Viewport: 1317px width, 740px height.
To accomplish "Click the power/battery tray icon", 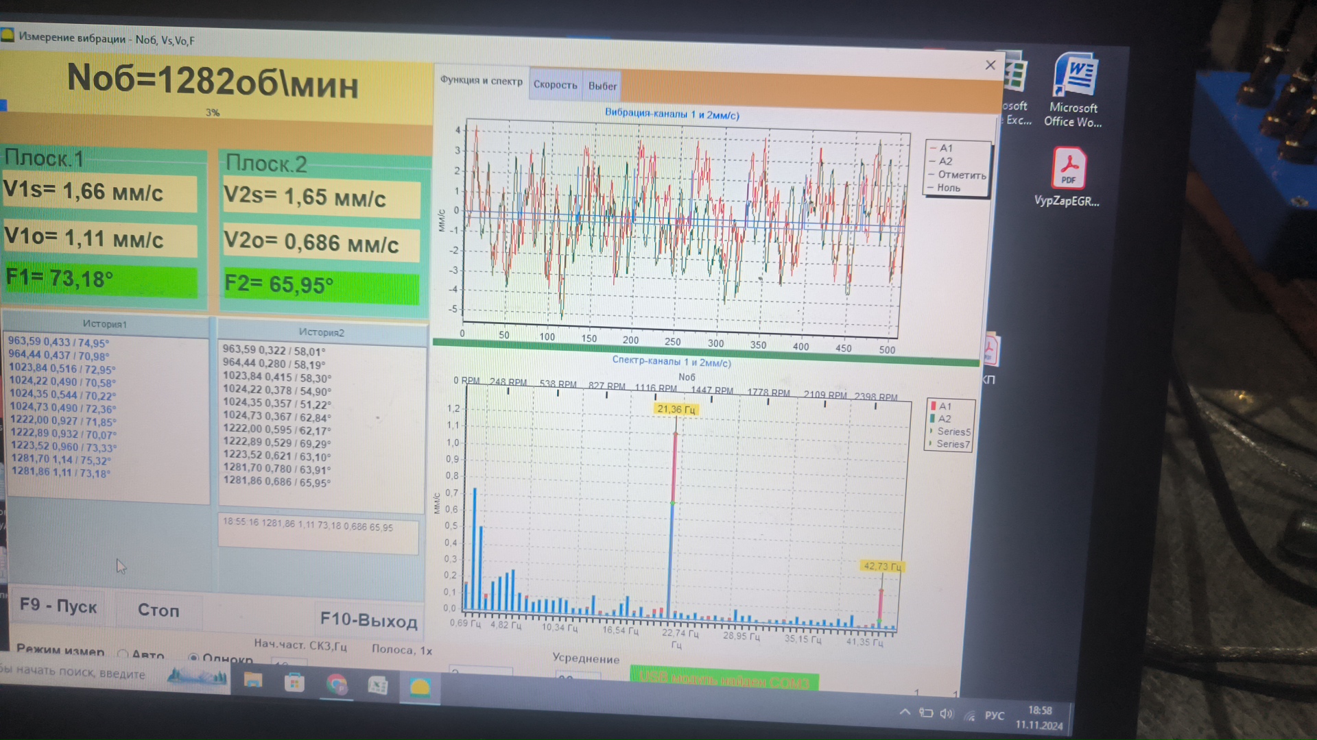I will pos(926,713).
